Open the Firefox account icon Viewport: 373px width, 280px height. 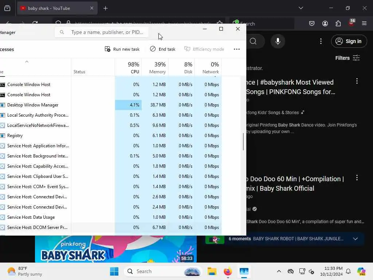pos(325,23)
